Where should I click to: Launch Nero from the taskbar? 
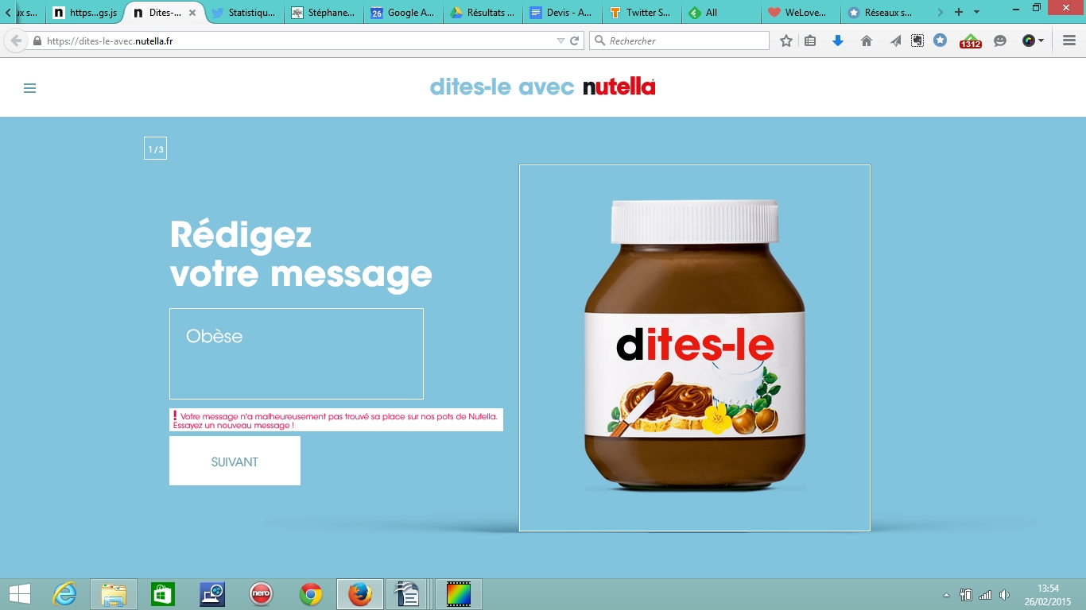262,594
